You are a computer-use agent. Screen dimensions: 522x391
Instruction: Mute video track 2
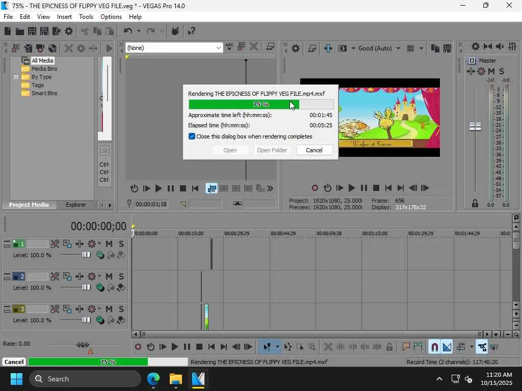[x=109, y=276]
